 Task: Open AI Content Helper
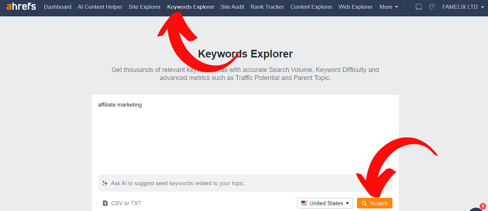tap(100, 7)
